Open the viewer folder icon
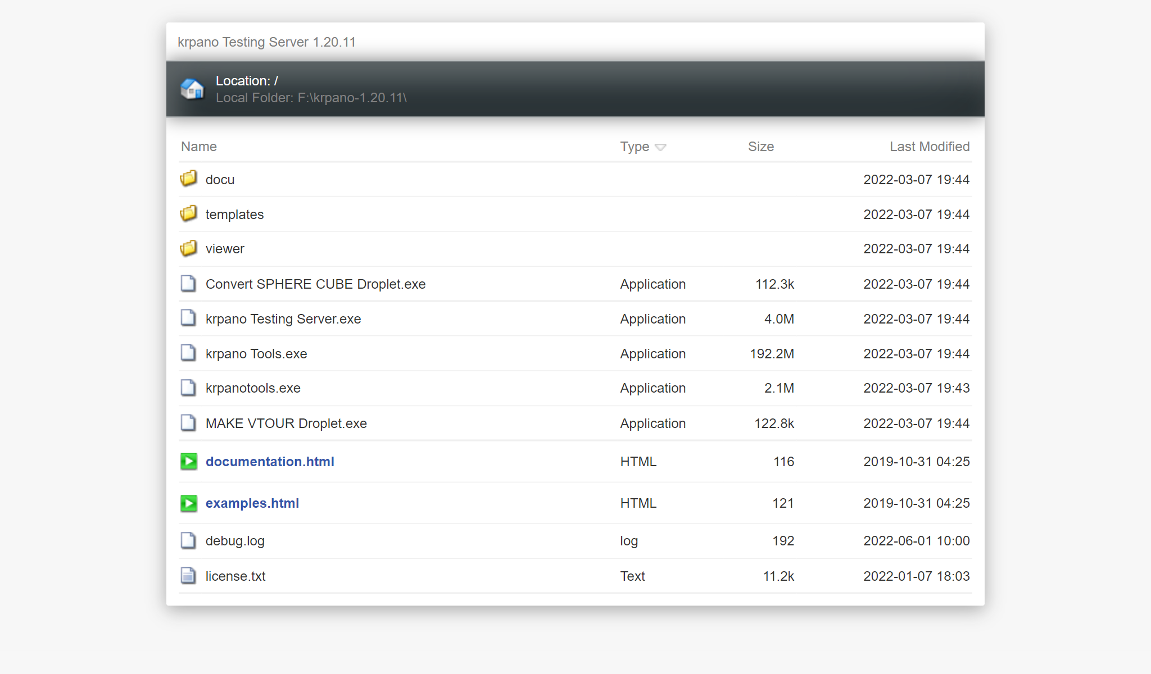 [188, 248]
